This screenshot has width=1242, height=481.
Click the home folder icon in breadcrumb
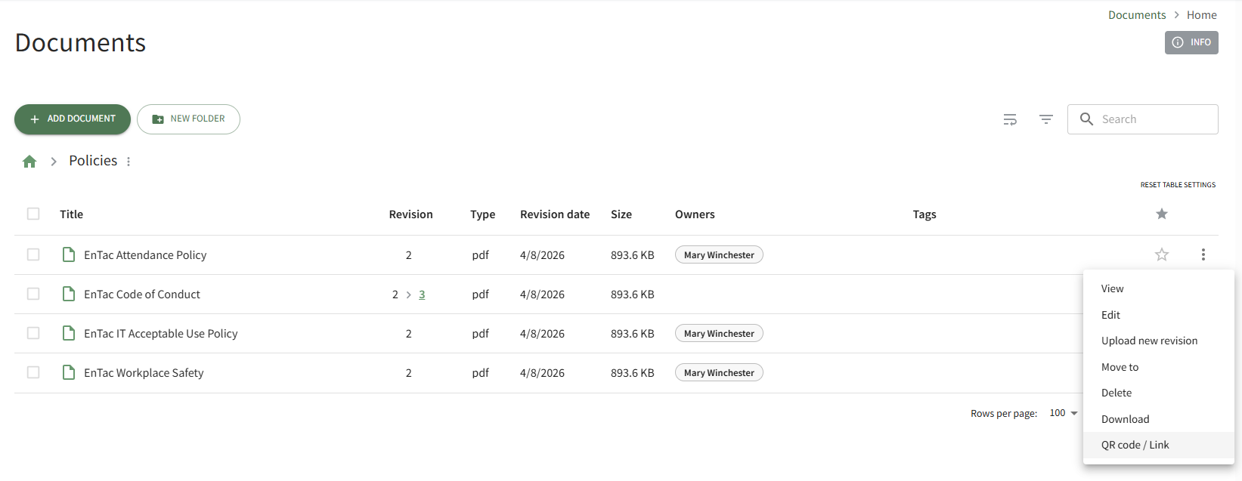tap(29, 162)
